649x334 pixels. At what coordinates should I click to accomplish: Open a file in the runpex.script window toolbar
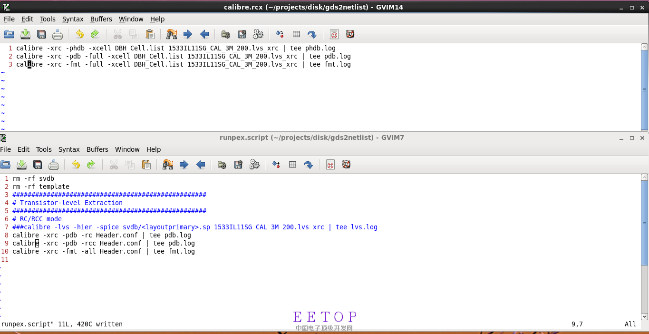click(x=5, y=165)
